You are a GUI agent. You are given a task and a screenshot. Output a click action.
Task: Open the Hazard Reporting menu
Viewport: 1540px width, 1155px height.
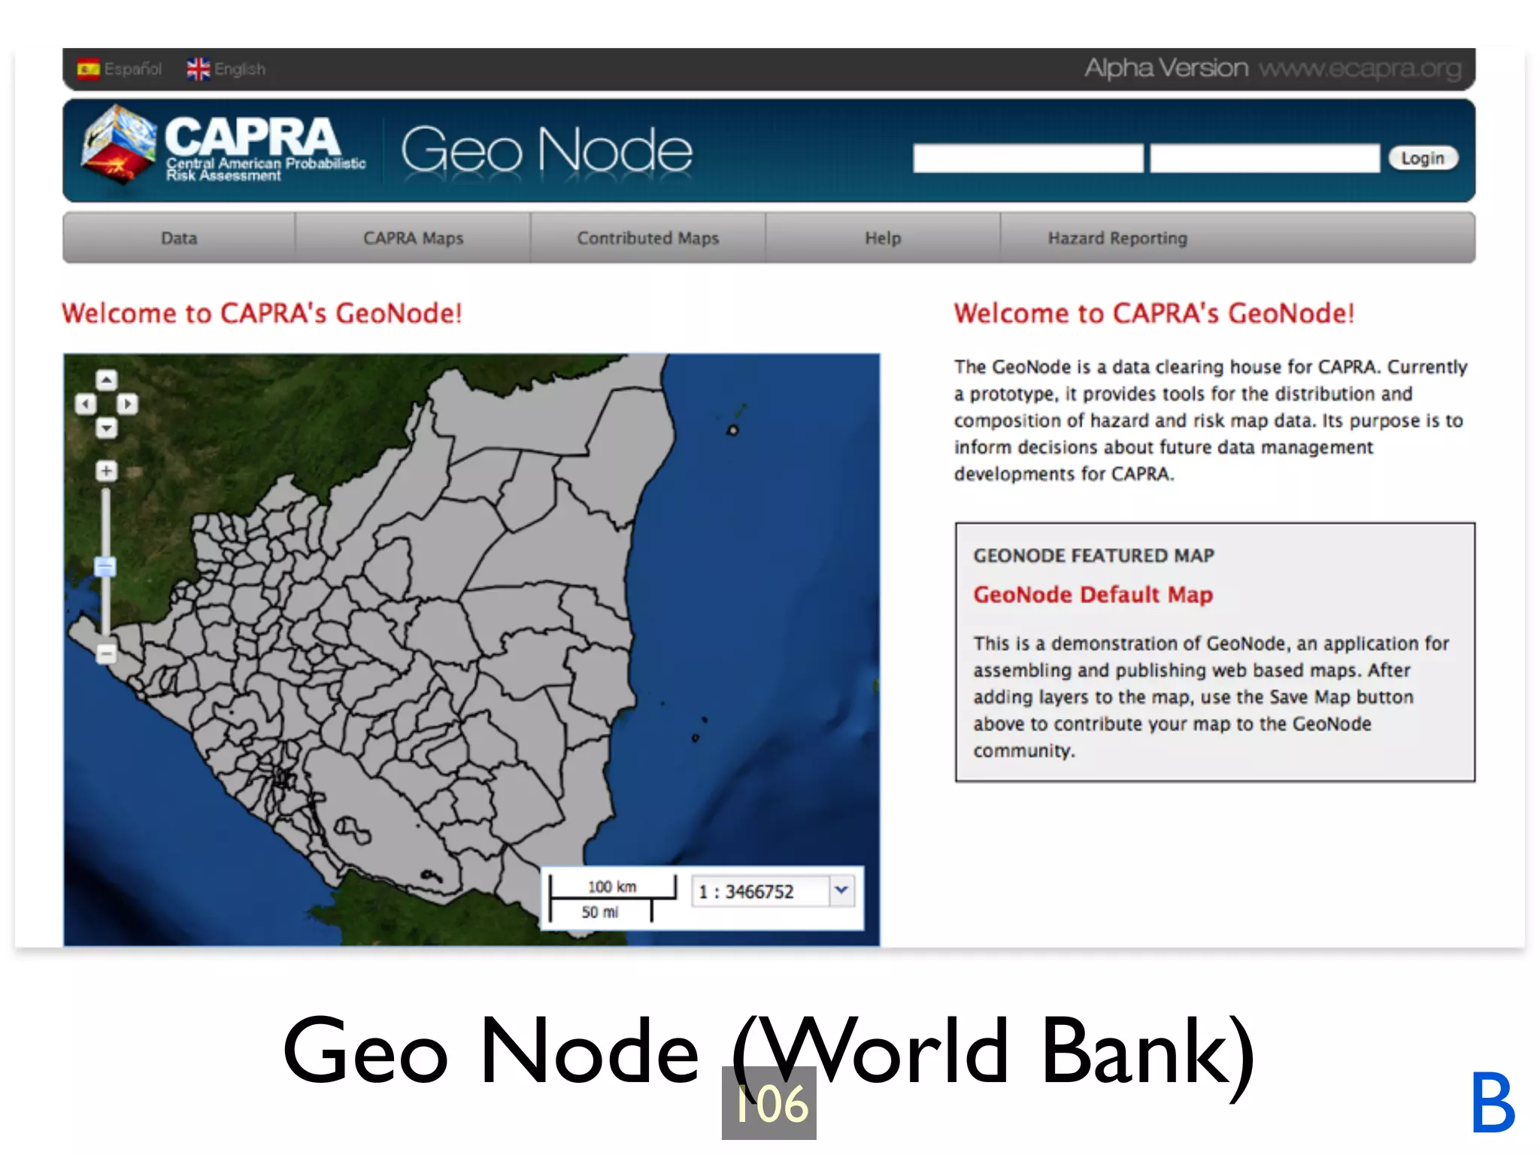[1117, 238]
